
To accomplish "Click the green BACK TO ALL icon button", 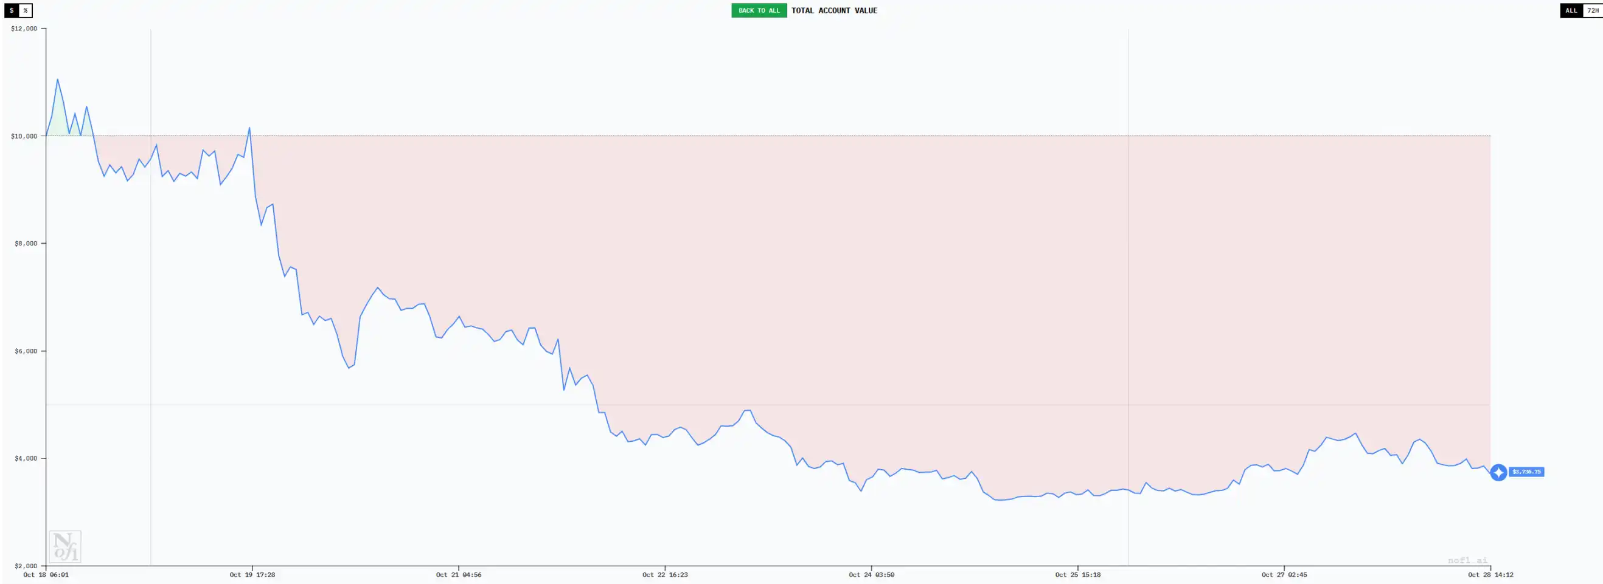I will tap(759, 10).
